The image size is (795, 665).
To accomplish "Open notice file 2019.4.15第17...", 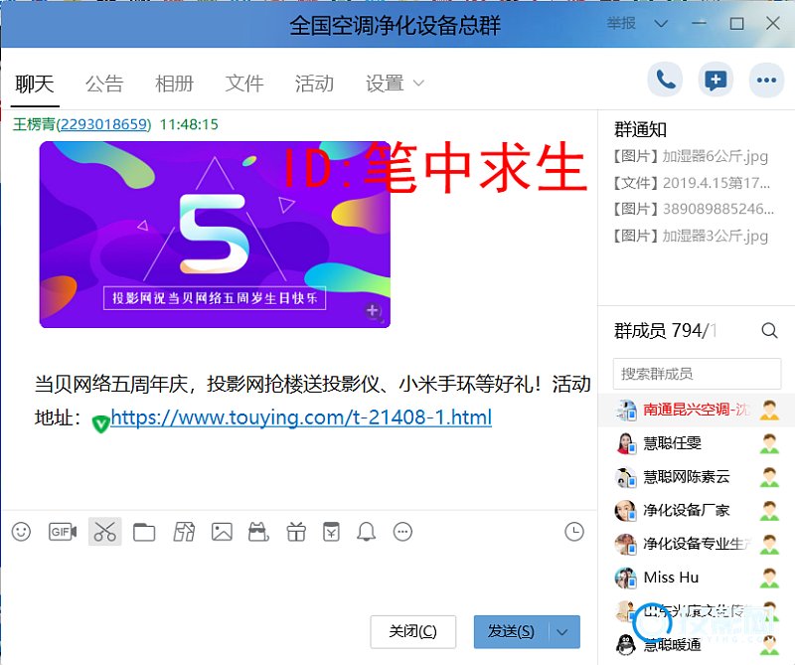I will [692, 183].
